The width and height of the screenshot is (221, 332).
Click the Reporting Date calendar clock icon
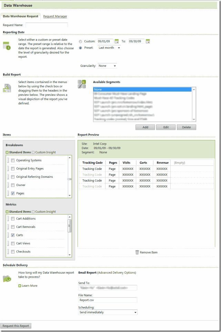point(7,46)
